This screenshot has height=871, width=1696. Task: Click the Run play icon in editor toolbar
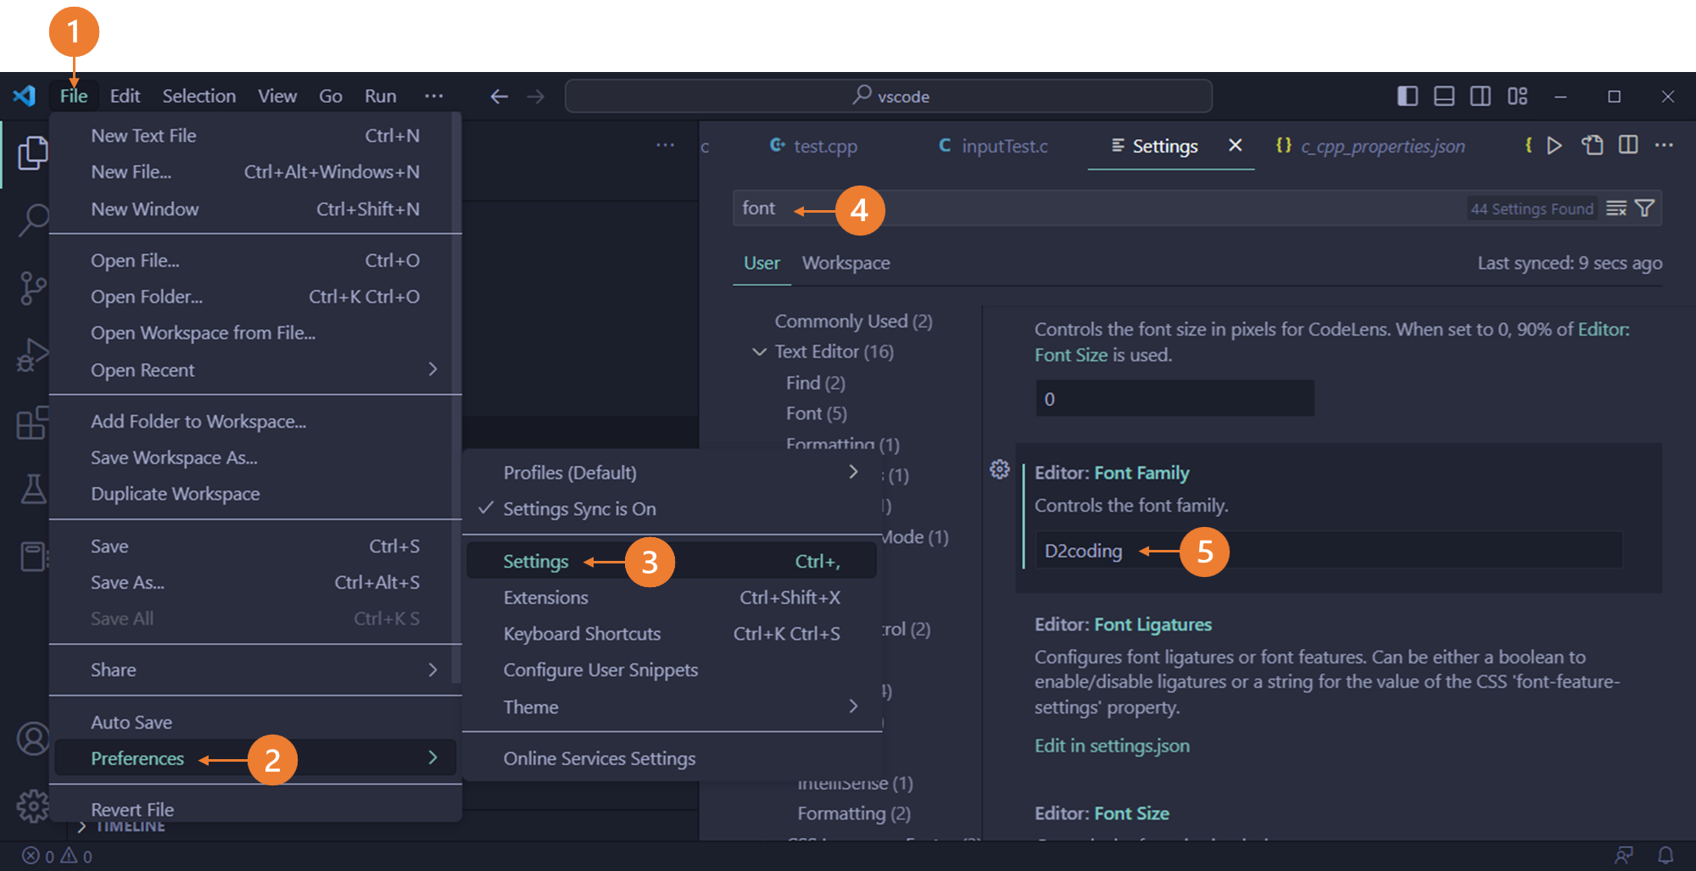point(1554,146)
